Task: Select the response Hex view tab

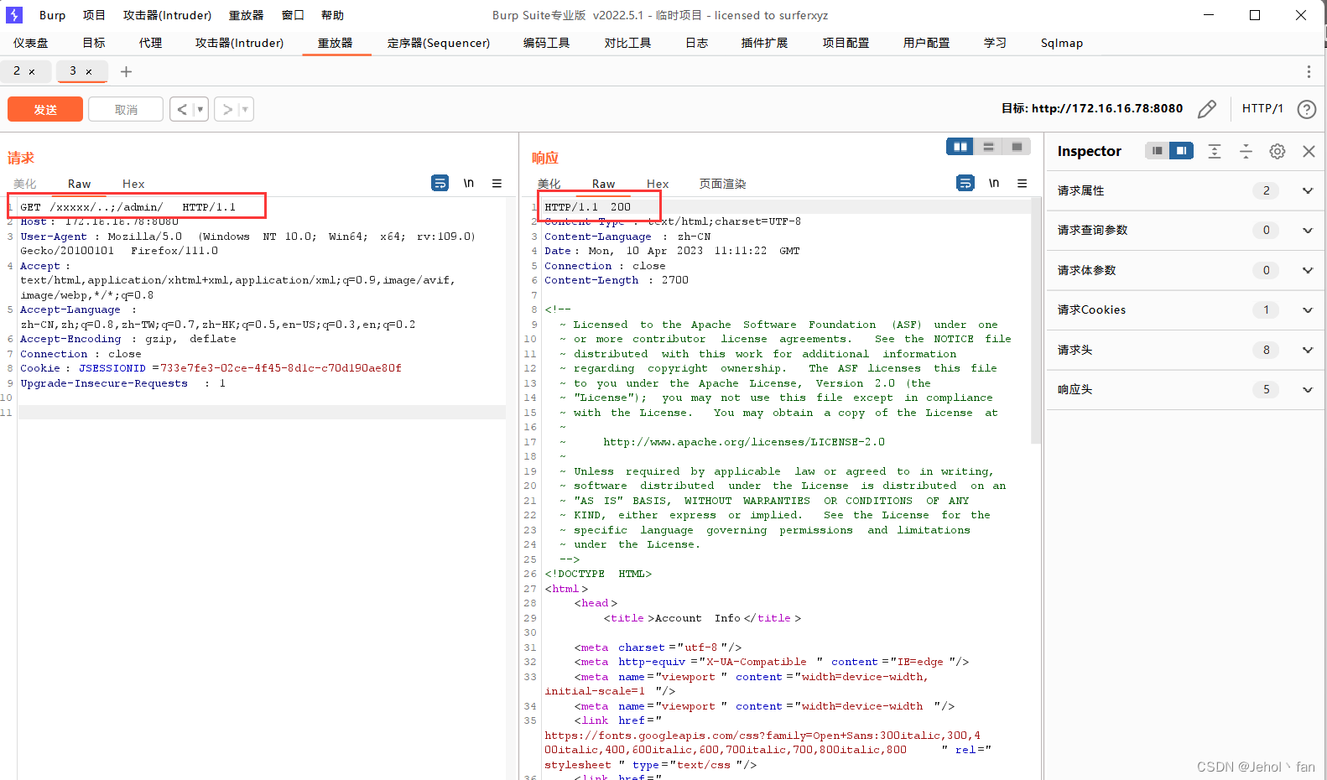Action: [x=658, y=184]
